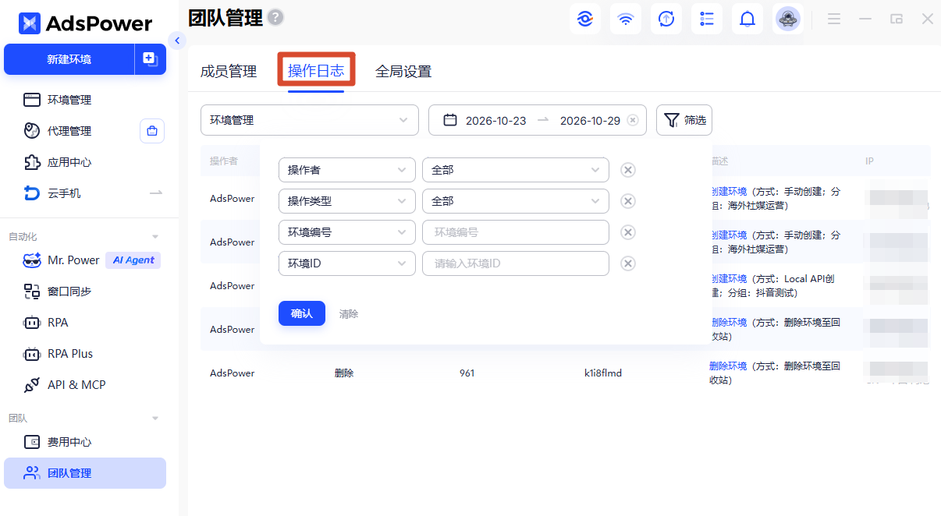Click 删除 operation type in last row
This screenshot has height=516, width=941.
pos(344,373)
